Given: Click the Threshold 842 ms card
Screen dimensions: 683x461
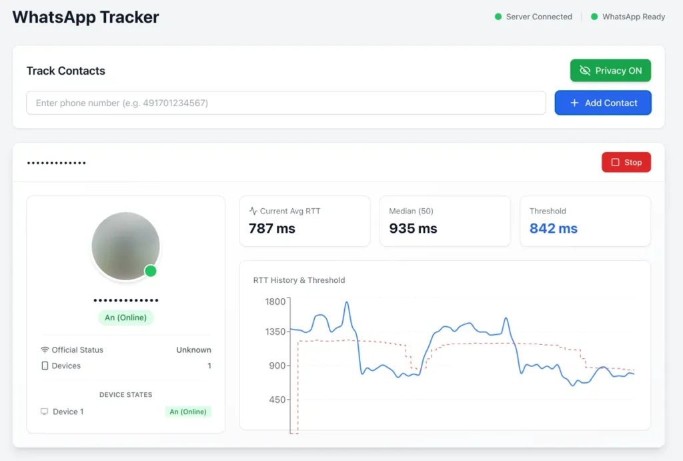Looking at the screenshot, I should pos(585,221).
